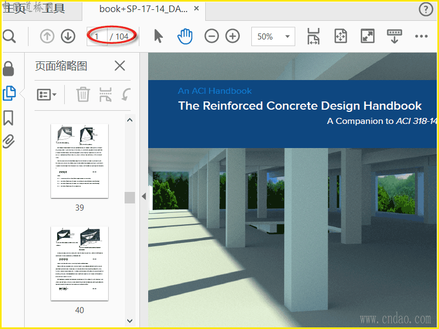Click the fit one full page icon

click(x=341, y=36)
